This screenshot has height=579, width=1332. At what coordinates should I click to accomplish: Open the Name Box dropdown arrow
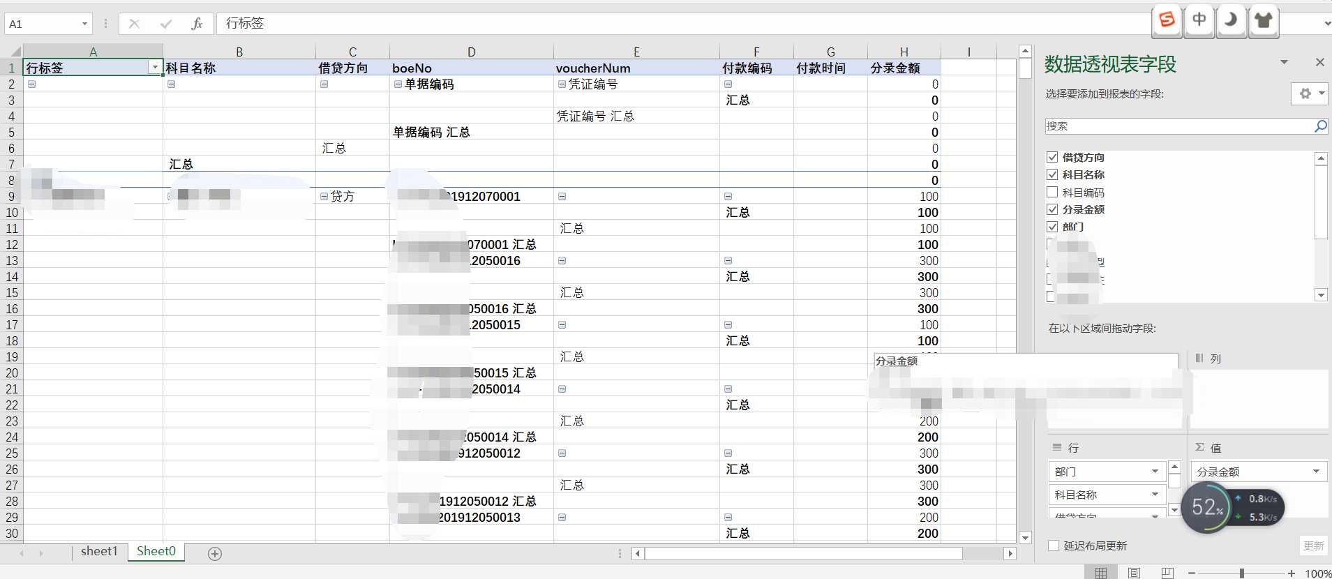(84, 24)
